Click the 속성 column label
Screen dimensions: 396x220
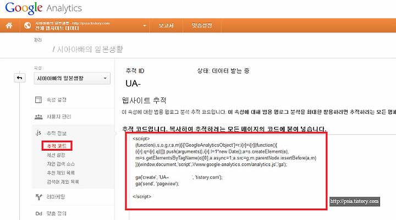(x=38, y=68)
